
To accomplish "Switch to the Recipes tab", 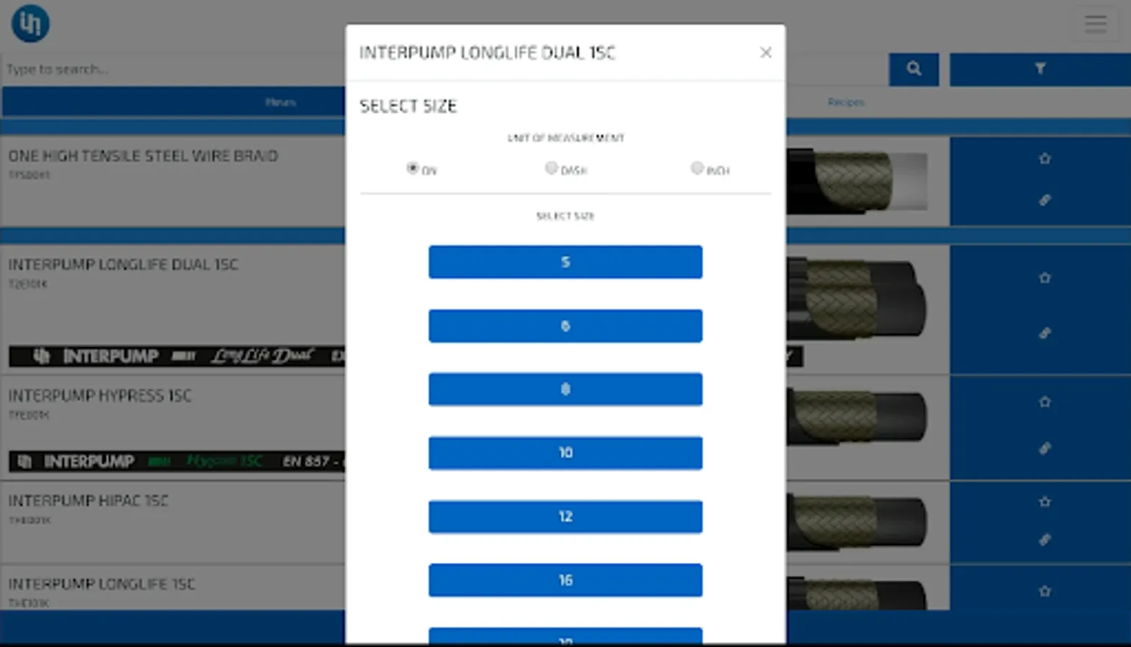I will click(x=846, y=102).
